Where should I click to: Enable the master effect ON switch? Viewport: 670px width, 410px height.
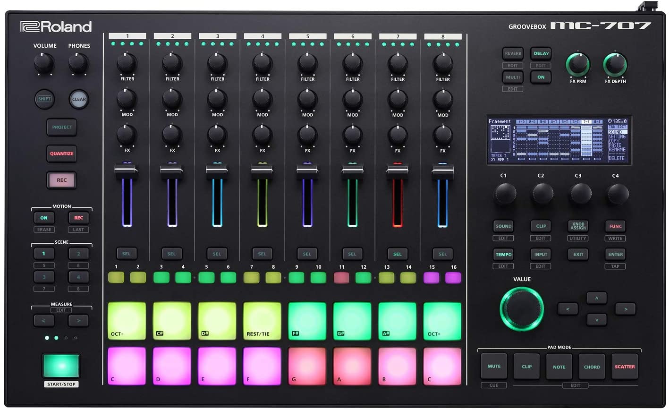point(541,77)
